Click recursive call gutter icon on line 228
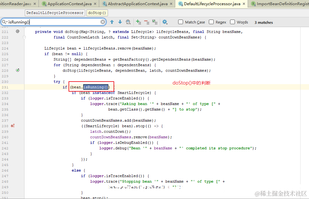Image resolution: width=309 pixels, height=199 pixels. pyautogui.click(x=18, y=70)
